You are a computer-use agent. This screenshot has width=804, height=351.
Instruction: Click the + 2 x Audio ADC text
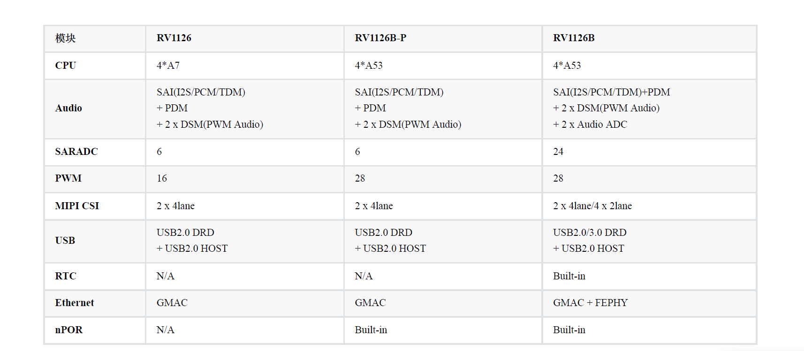tap(590, 124)
